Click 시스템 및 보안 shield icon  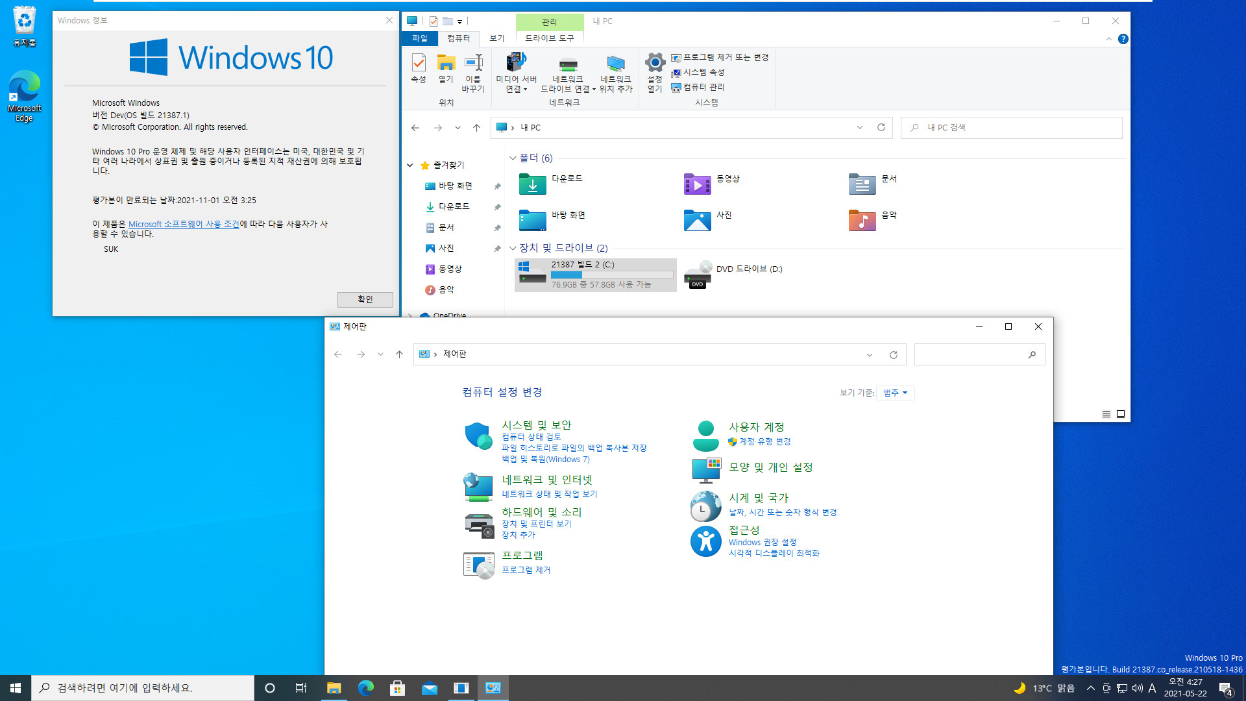pos(478,436)
